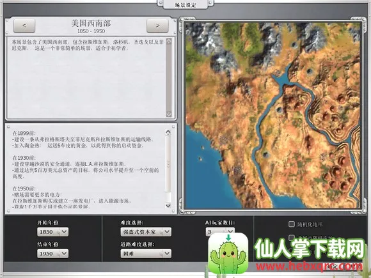Enable the 随机化地形 checkbox
371x278 pixels.
click(x=292, y=224)
